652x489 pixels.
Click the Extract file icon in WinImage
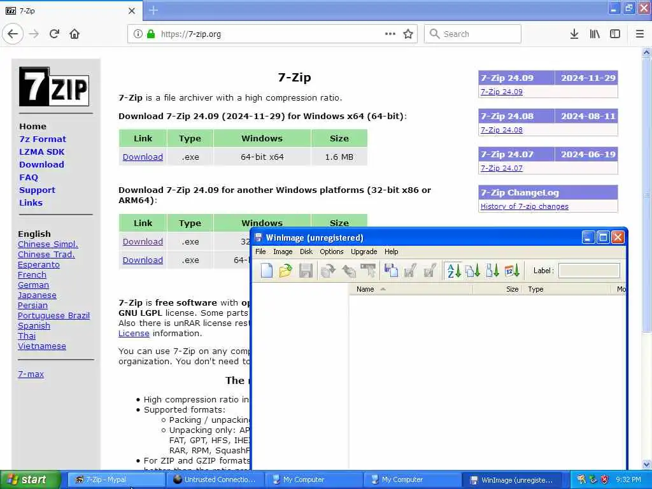[430, 271]
